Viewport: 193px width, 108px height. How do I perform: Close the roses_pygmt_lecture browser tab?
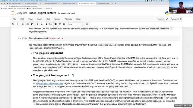(x=95, y=4)
